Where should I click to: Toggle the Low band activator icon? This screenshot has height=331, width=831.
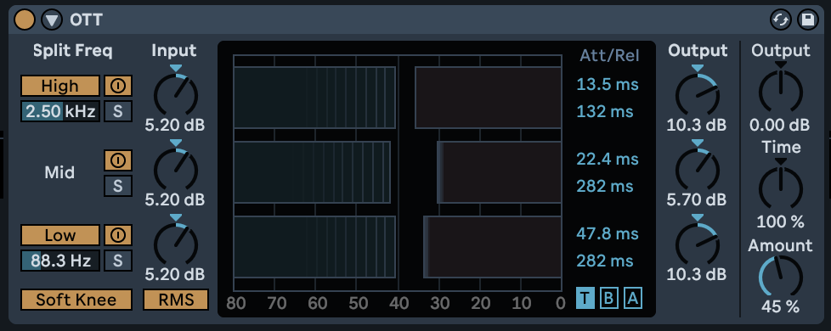[x=117, y=234]
